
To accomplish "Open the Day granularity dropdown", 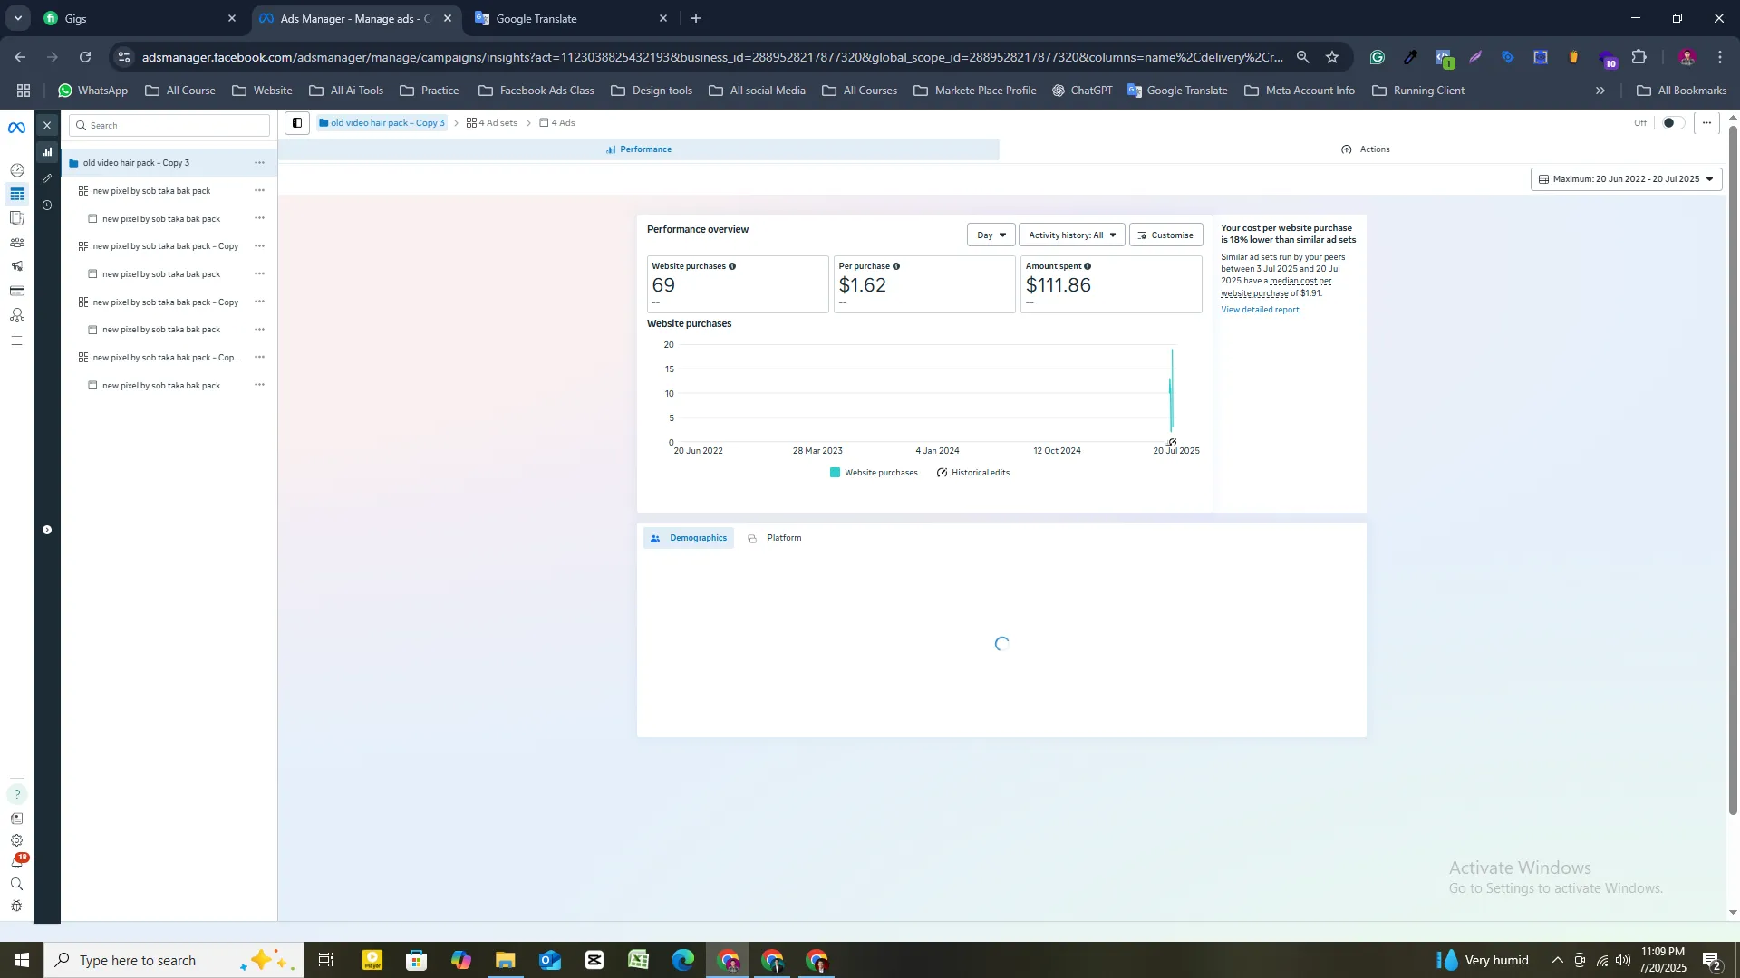I will [991, 235].
